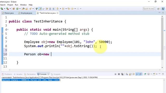
Task: Open the Declaration view tab
Action: tap(30, 74)
